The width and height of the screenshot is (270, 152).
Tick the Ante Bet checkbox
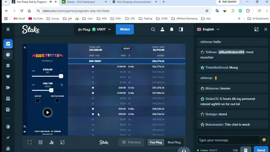point(38,101)
